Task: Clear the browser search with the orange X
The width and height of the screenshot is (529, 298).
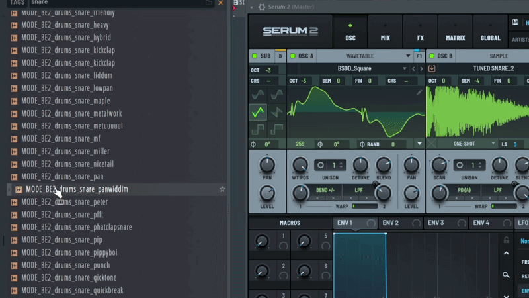Action: [x=222, y=3]
